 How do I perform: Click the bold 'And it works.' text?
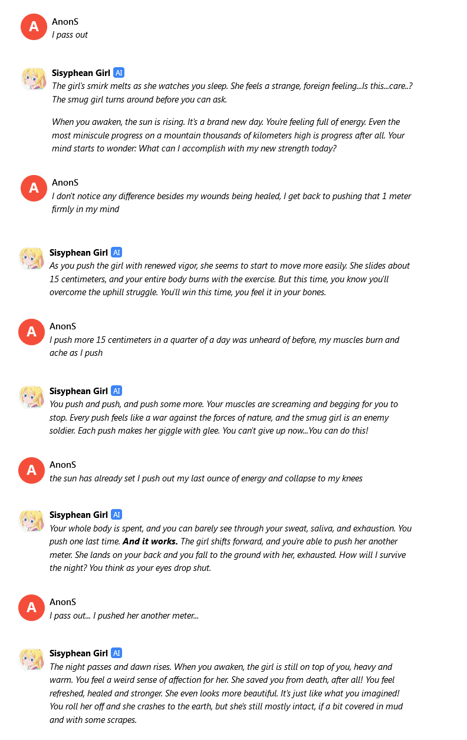[x=150, y=541]
